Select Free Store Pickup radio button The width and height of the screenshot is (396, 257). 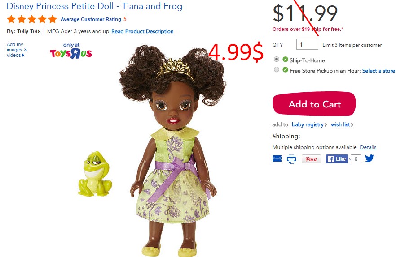(277, 69)
